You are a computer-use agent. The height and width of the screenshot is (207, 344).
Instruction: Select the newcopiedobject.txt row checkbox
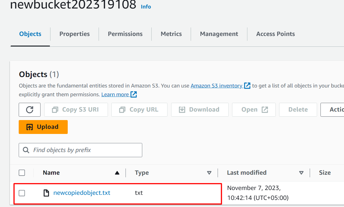point(22,193)
